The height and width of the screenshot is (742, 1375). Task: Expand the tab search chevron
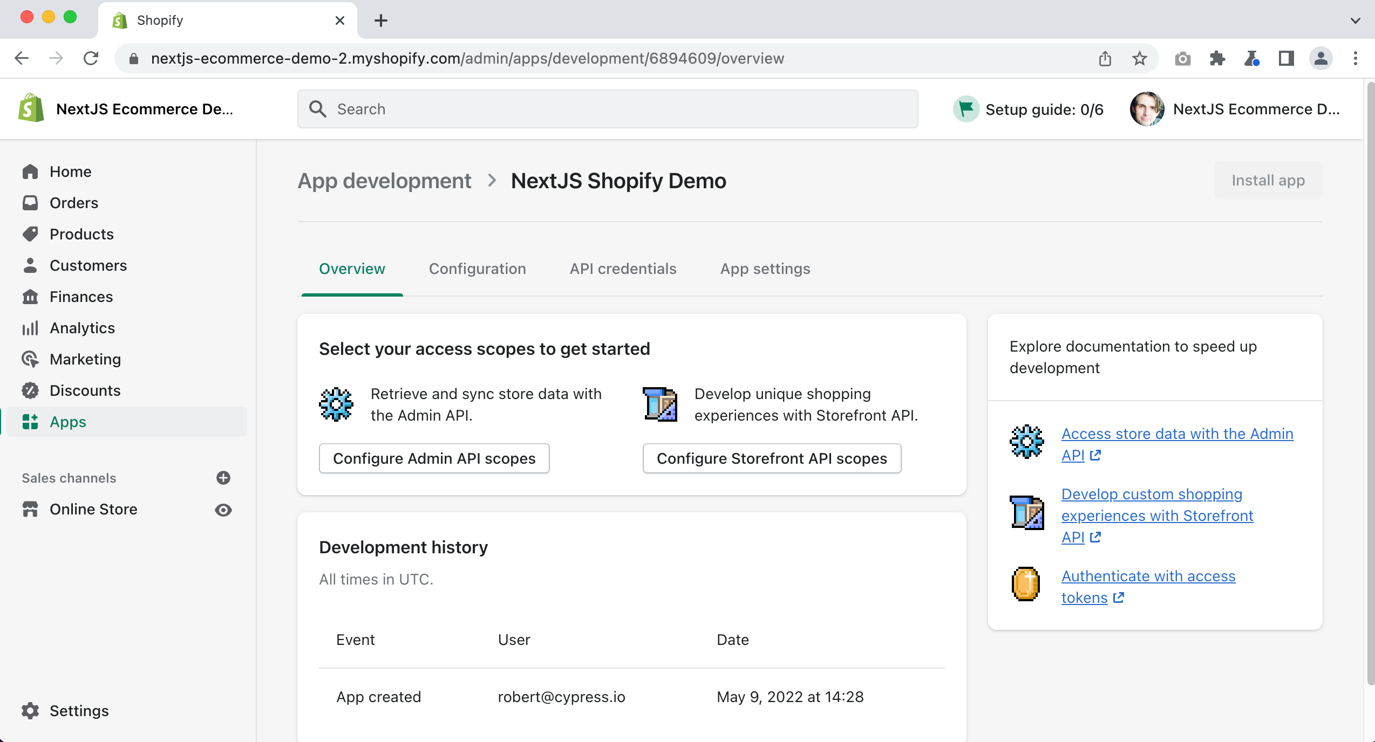[1355, 20]
